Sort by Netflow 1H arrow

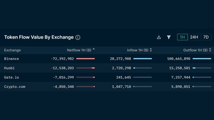[94, 49]
